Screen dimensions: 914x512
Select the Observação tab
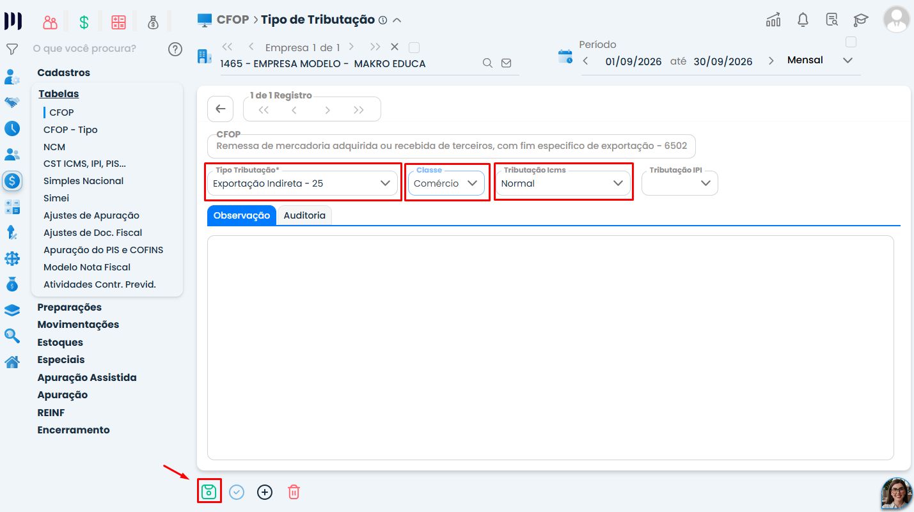click(242, 215)
